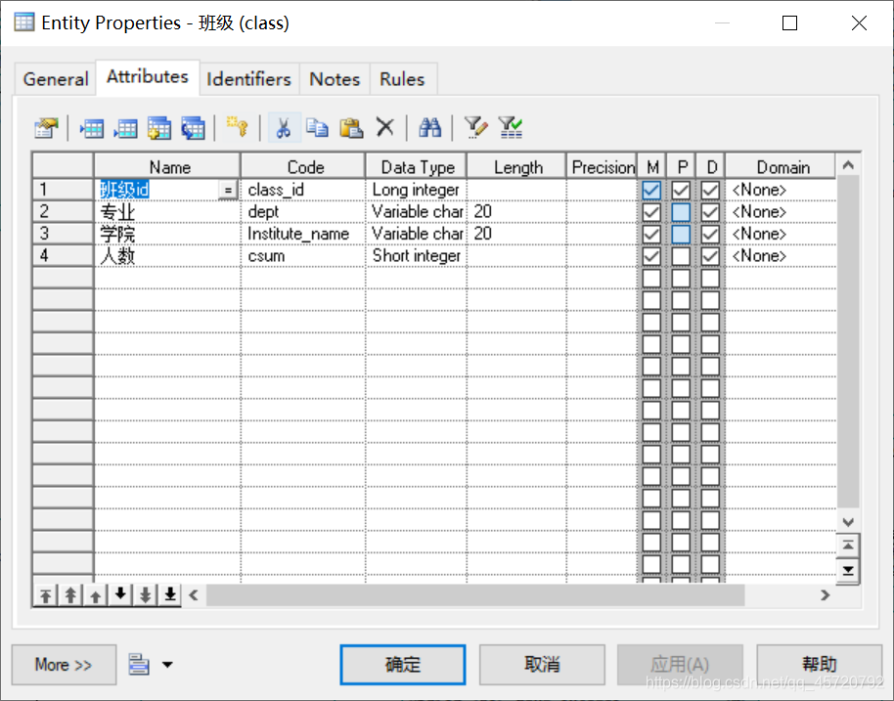Open Data Type cell Short integer
Image resolution: width=894 pixels, height=701 pixels.
[417, 256]
